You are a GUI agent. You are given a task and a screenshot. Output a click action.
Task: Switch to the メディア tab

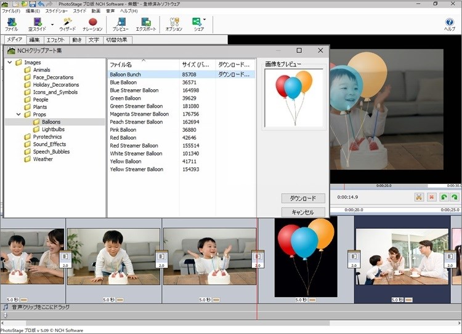[14, 39]
